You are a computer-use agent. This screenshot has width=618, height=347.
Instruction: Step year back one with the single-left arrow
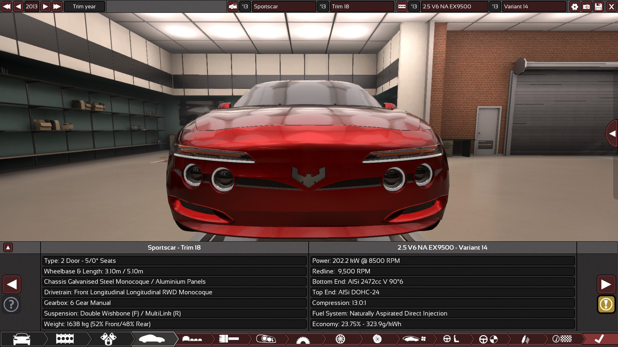(18, 6)
